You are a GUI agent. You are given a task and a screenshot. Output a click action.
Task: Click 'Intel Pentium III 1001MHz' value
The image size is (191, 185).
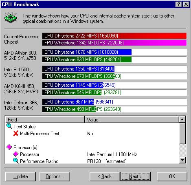112,154
